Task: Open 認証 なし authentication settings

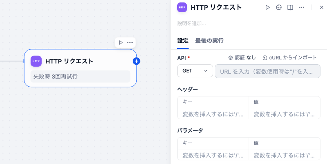Action: coord(242,58)
